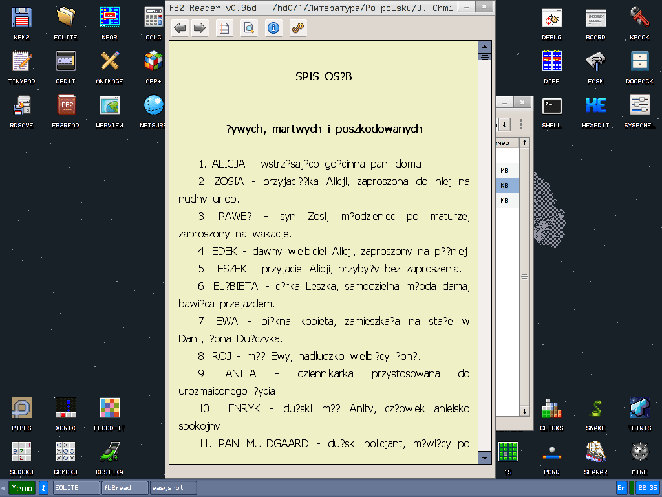Launch the SNAKE game icon
Screen dimensions: 662x497
(595, 412)
